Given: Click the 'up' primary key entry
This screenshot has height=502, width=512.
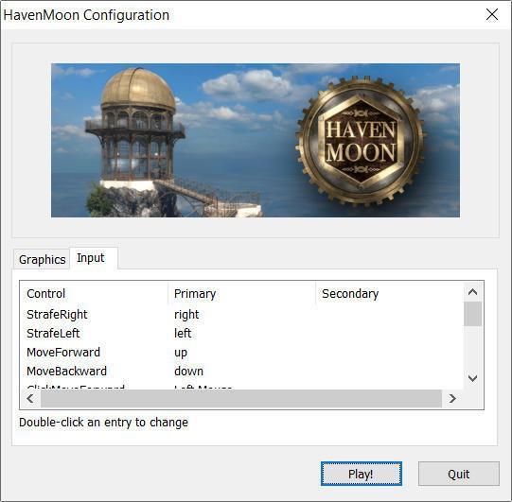Looking at the screenshot, I should pos(181,353).
